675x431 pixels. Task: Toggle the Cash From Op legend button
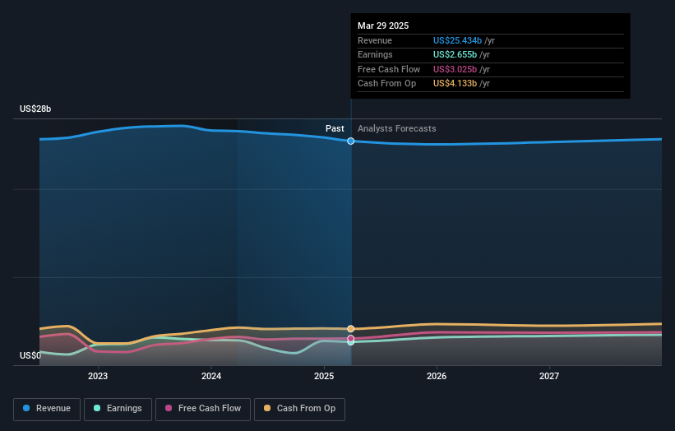tap(299, 409)
